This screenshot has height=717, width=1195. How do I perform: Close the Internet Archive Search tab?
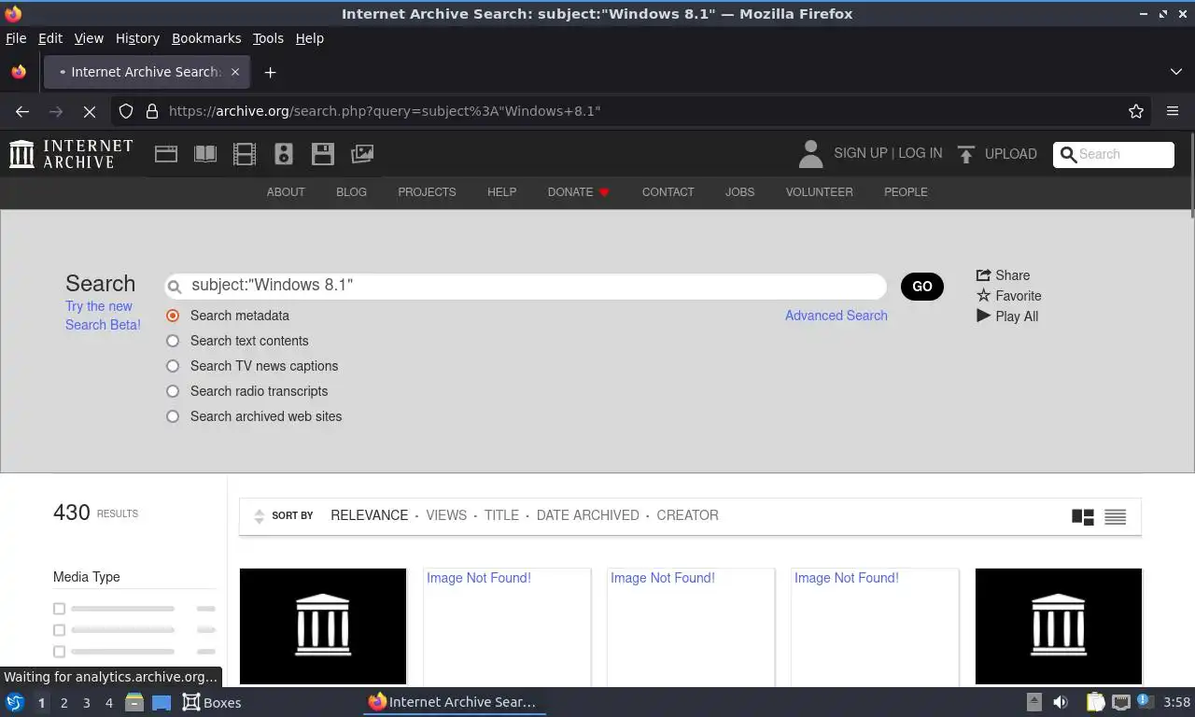(235, 72)
